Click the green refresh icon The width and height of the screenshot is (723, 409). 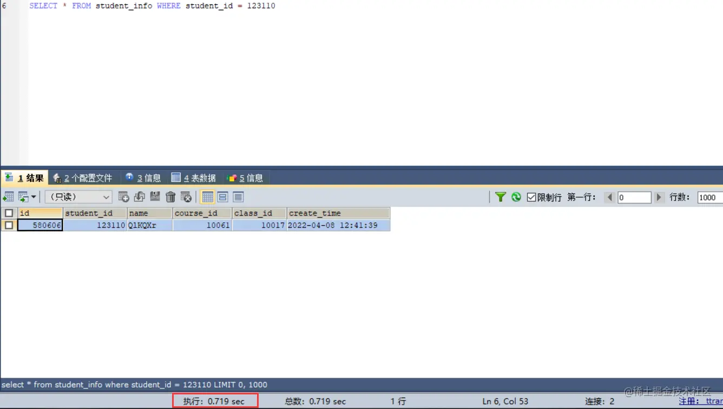coord(516,197)
